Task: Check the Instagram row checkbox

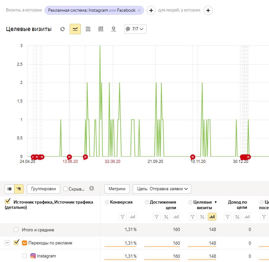Action: click(x=25, y=256)
